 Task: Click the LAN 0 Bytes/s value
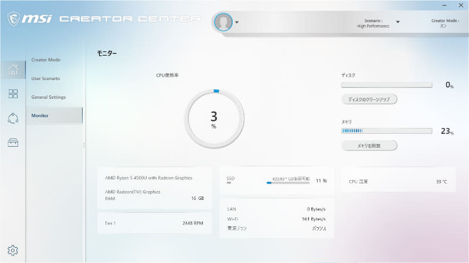click(x=316, y=209)
